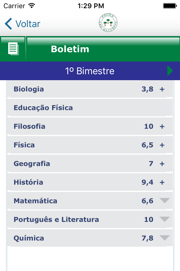Go to next bimestre with green arrow

coord(170,71)
